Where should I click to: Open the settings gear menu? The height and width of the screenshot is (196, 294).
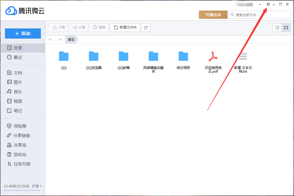tap(268, 4)
